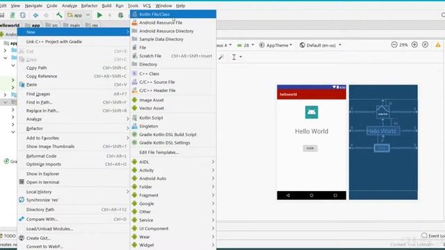Image resolution: width=445 pixels, height=250 pixels.
Task: Open the VCS menu in the menu bar
Action: [x=147, y=6]
